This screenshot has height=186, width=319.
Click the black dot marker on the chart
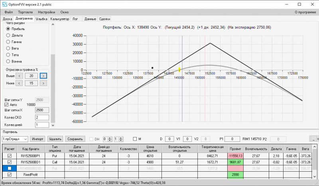pos(152,68)
